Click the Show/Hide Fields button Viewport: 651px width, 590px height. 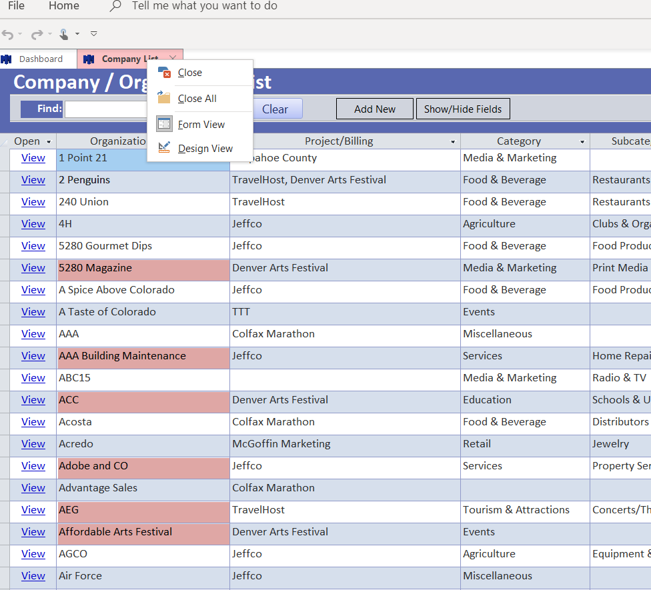click(463, 109)
